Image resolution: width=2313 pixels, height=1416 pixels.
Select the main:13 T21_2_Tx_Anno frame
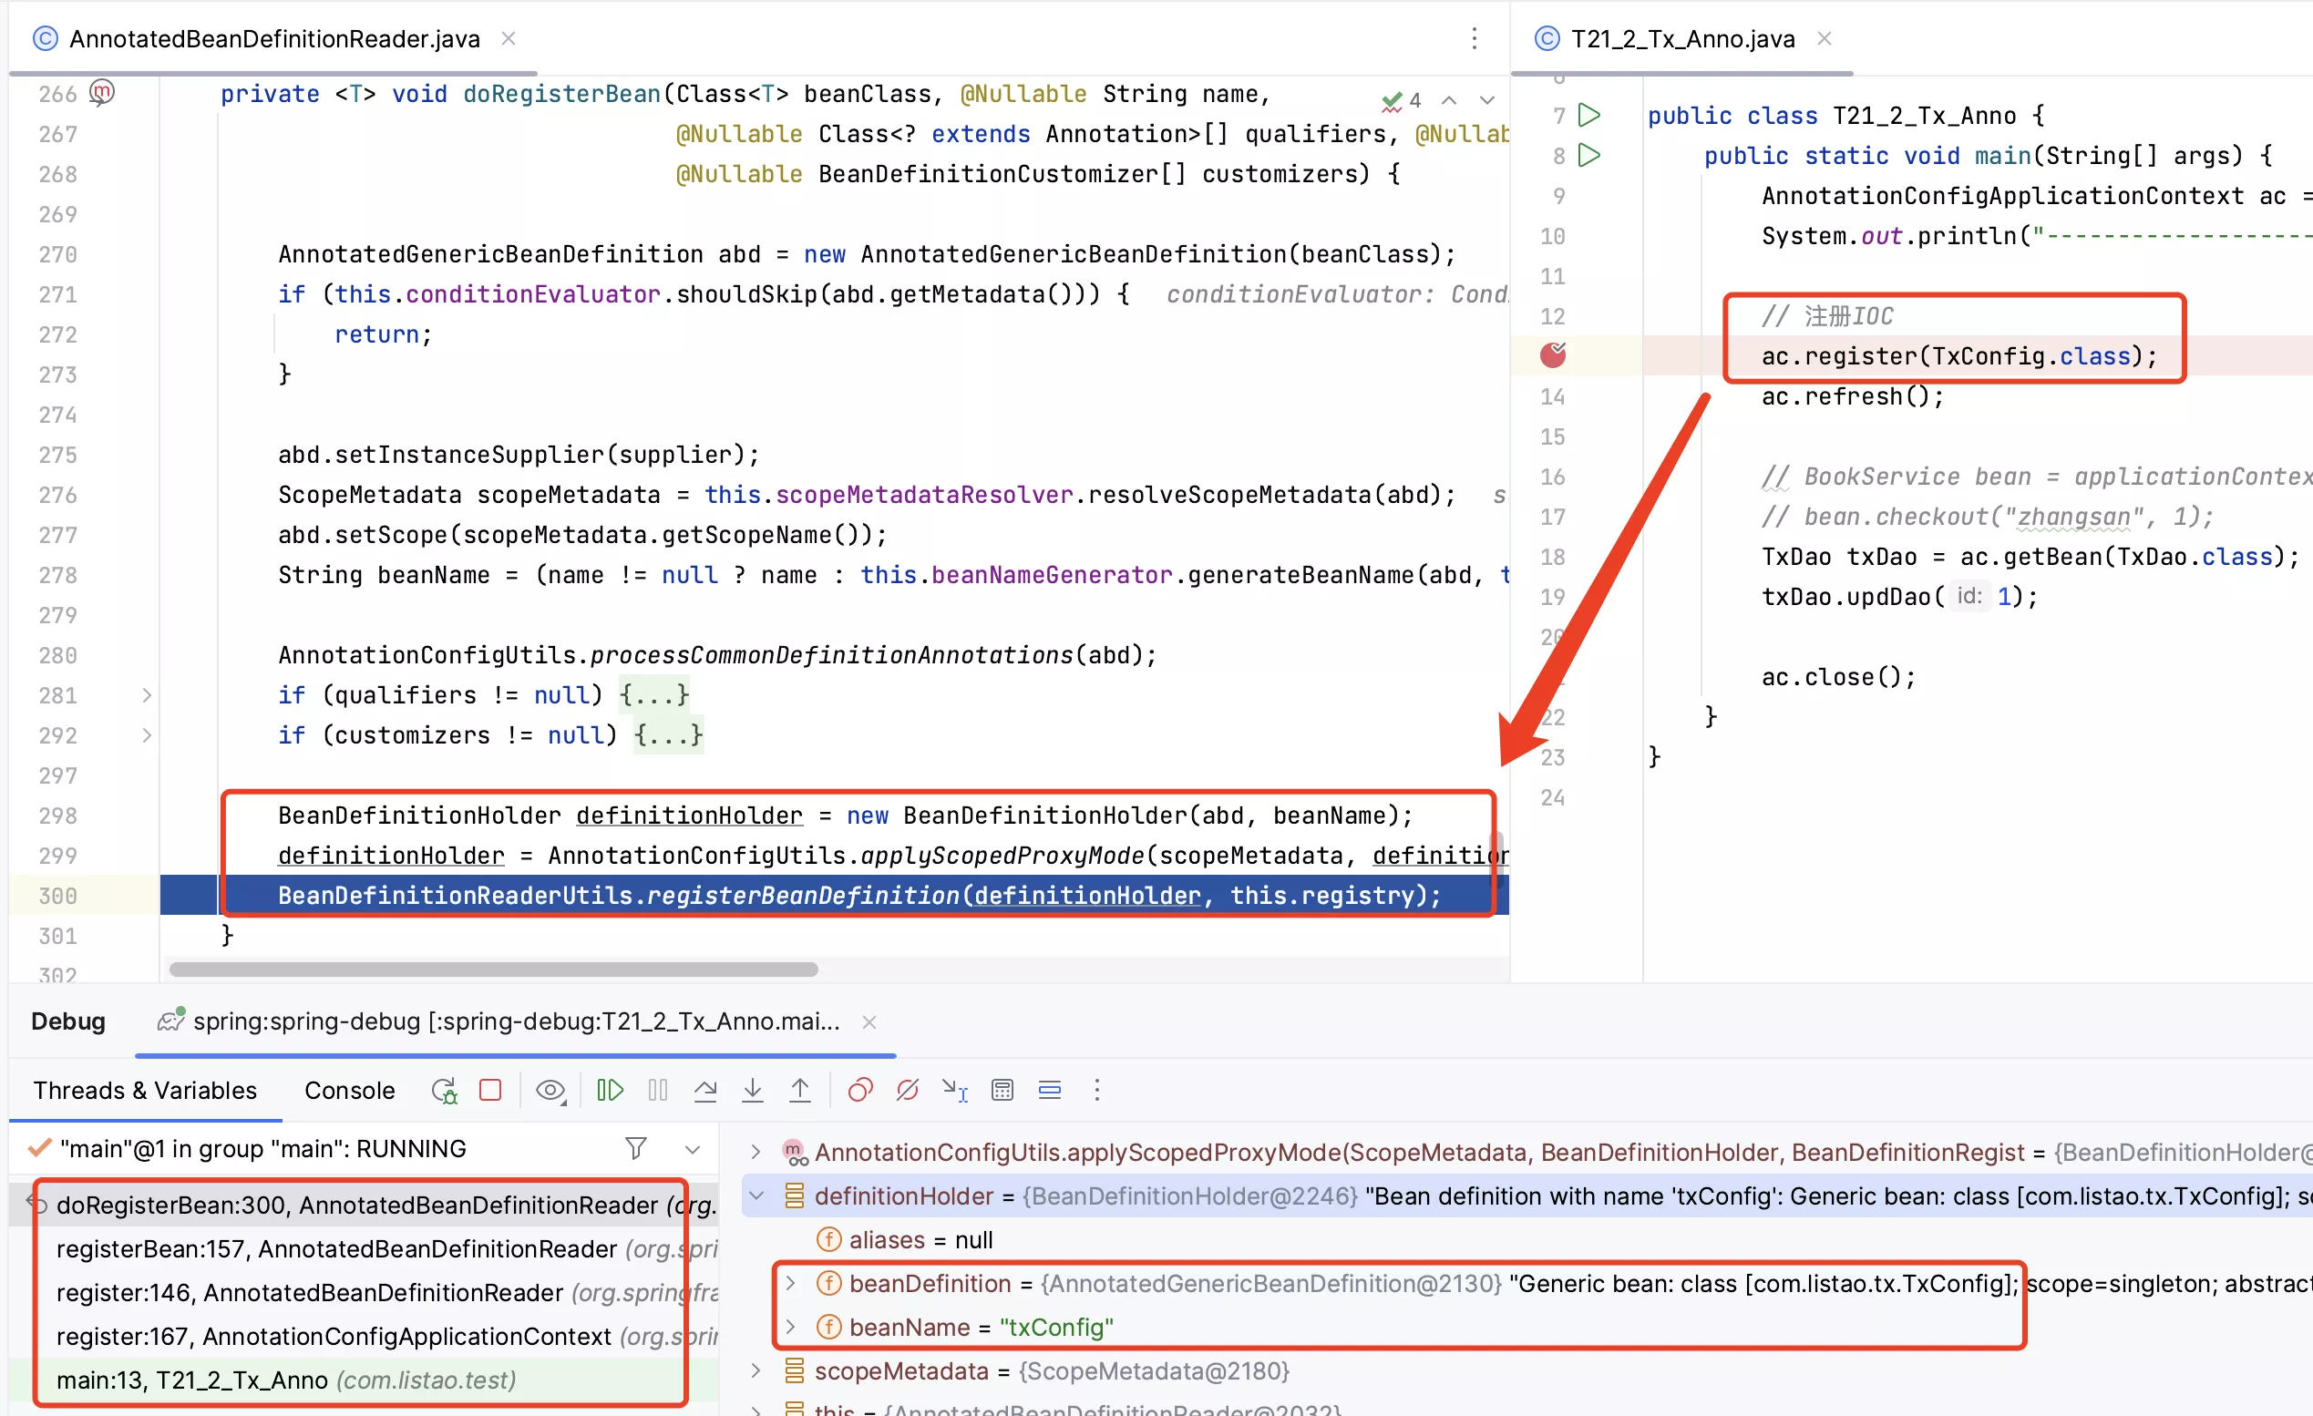click(366, 1380)
